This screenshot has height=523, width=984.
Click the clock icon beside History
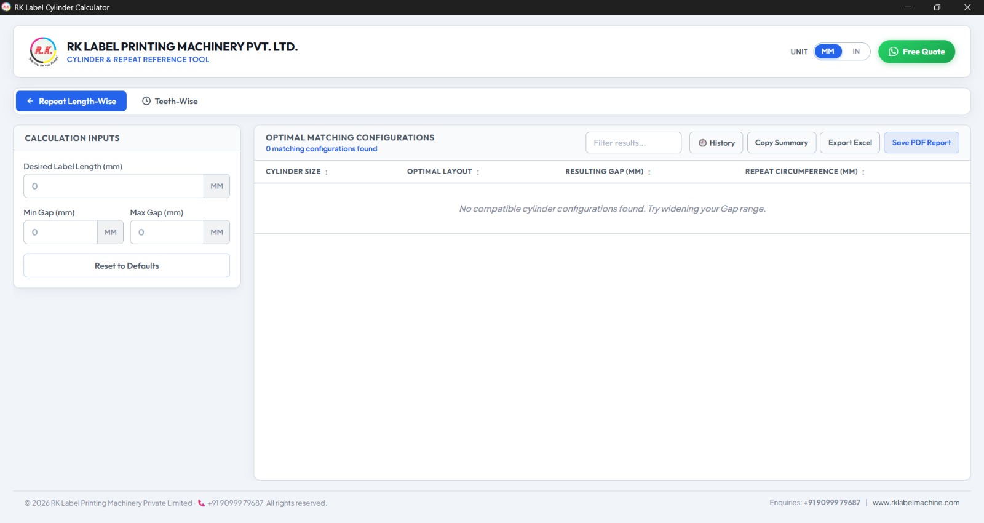702,143
